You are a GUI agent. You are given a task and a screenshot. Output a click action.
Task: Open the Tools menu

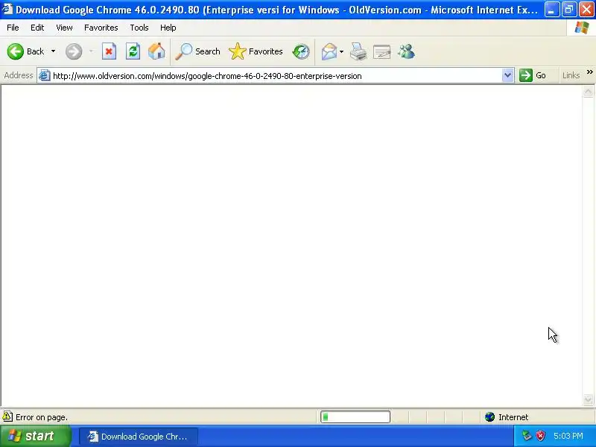(139, 28)
